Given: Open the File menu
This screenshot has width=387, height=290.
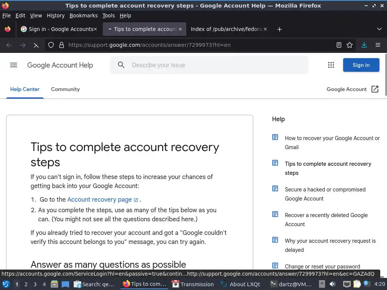Looking at the screenshot, I should 6,15.
